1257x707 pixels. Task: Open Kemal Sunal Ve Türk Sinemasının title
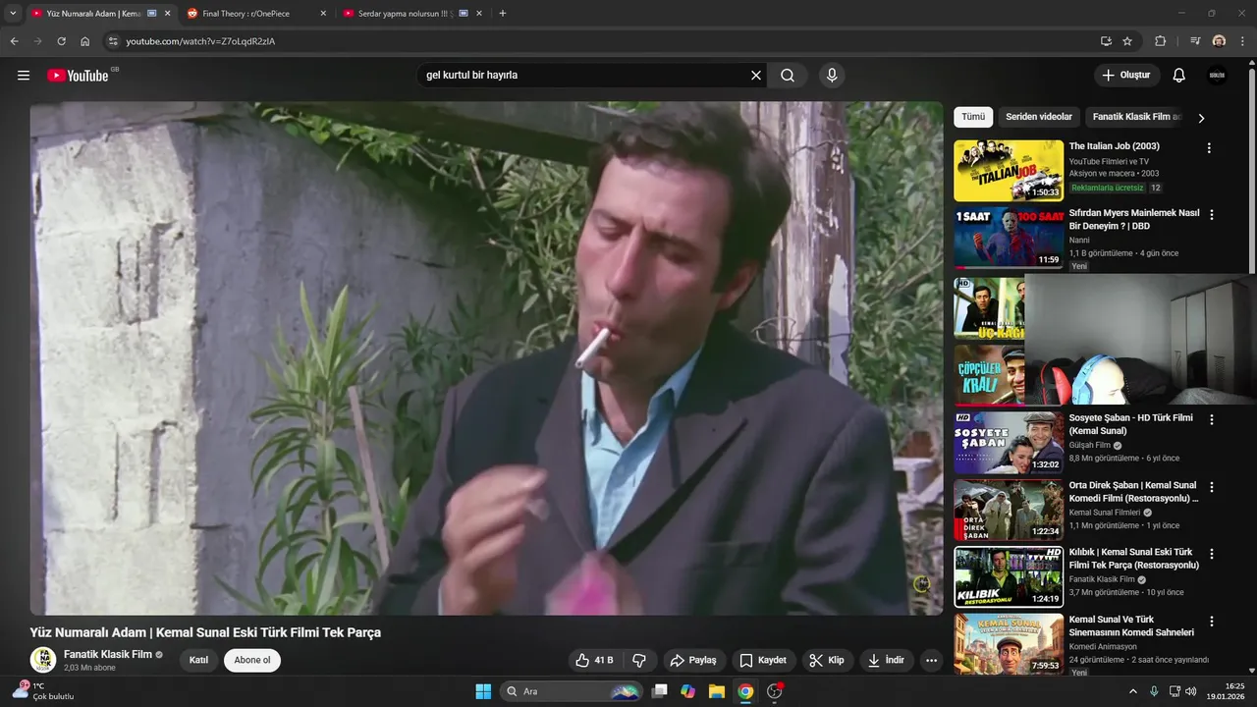[x=1131, y=626]
